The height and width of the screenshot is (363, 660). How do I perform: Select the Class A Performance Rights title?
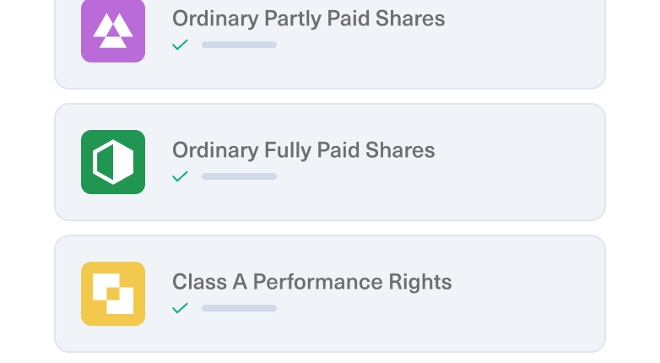312,282
